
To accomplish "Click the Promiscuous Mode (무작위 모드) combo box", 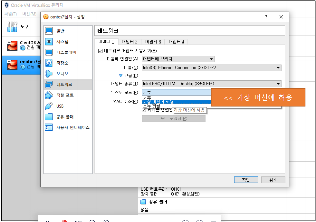I will tap(176, 93).
